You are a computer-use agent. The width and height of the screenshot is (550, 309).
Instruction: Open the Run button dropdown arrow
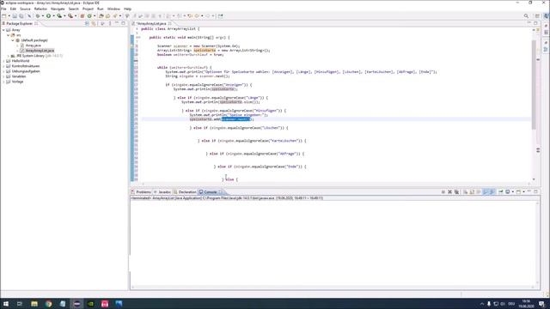[53, 15]
